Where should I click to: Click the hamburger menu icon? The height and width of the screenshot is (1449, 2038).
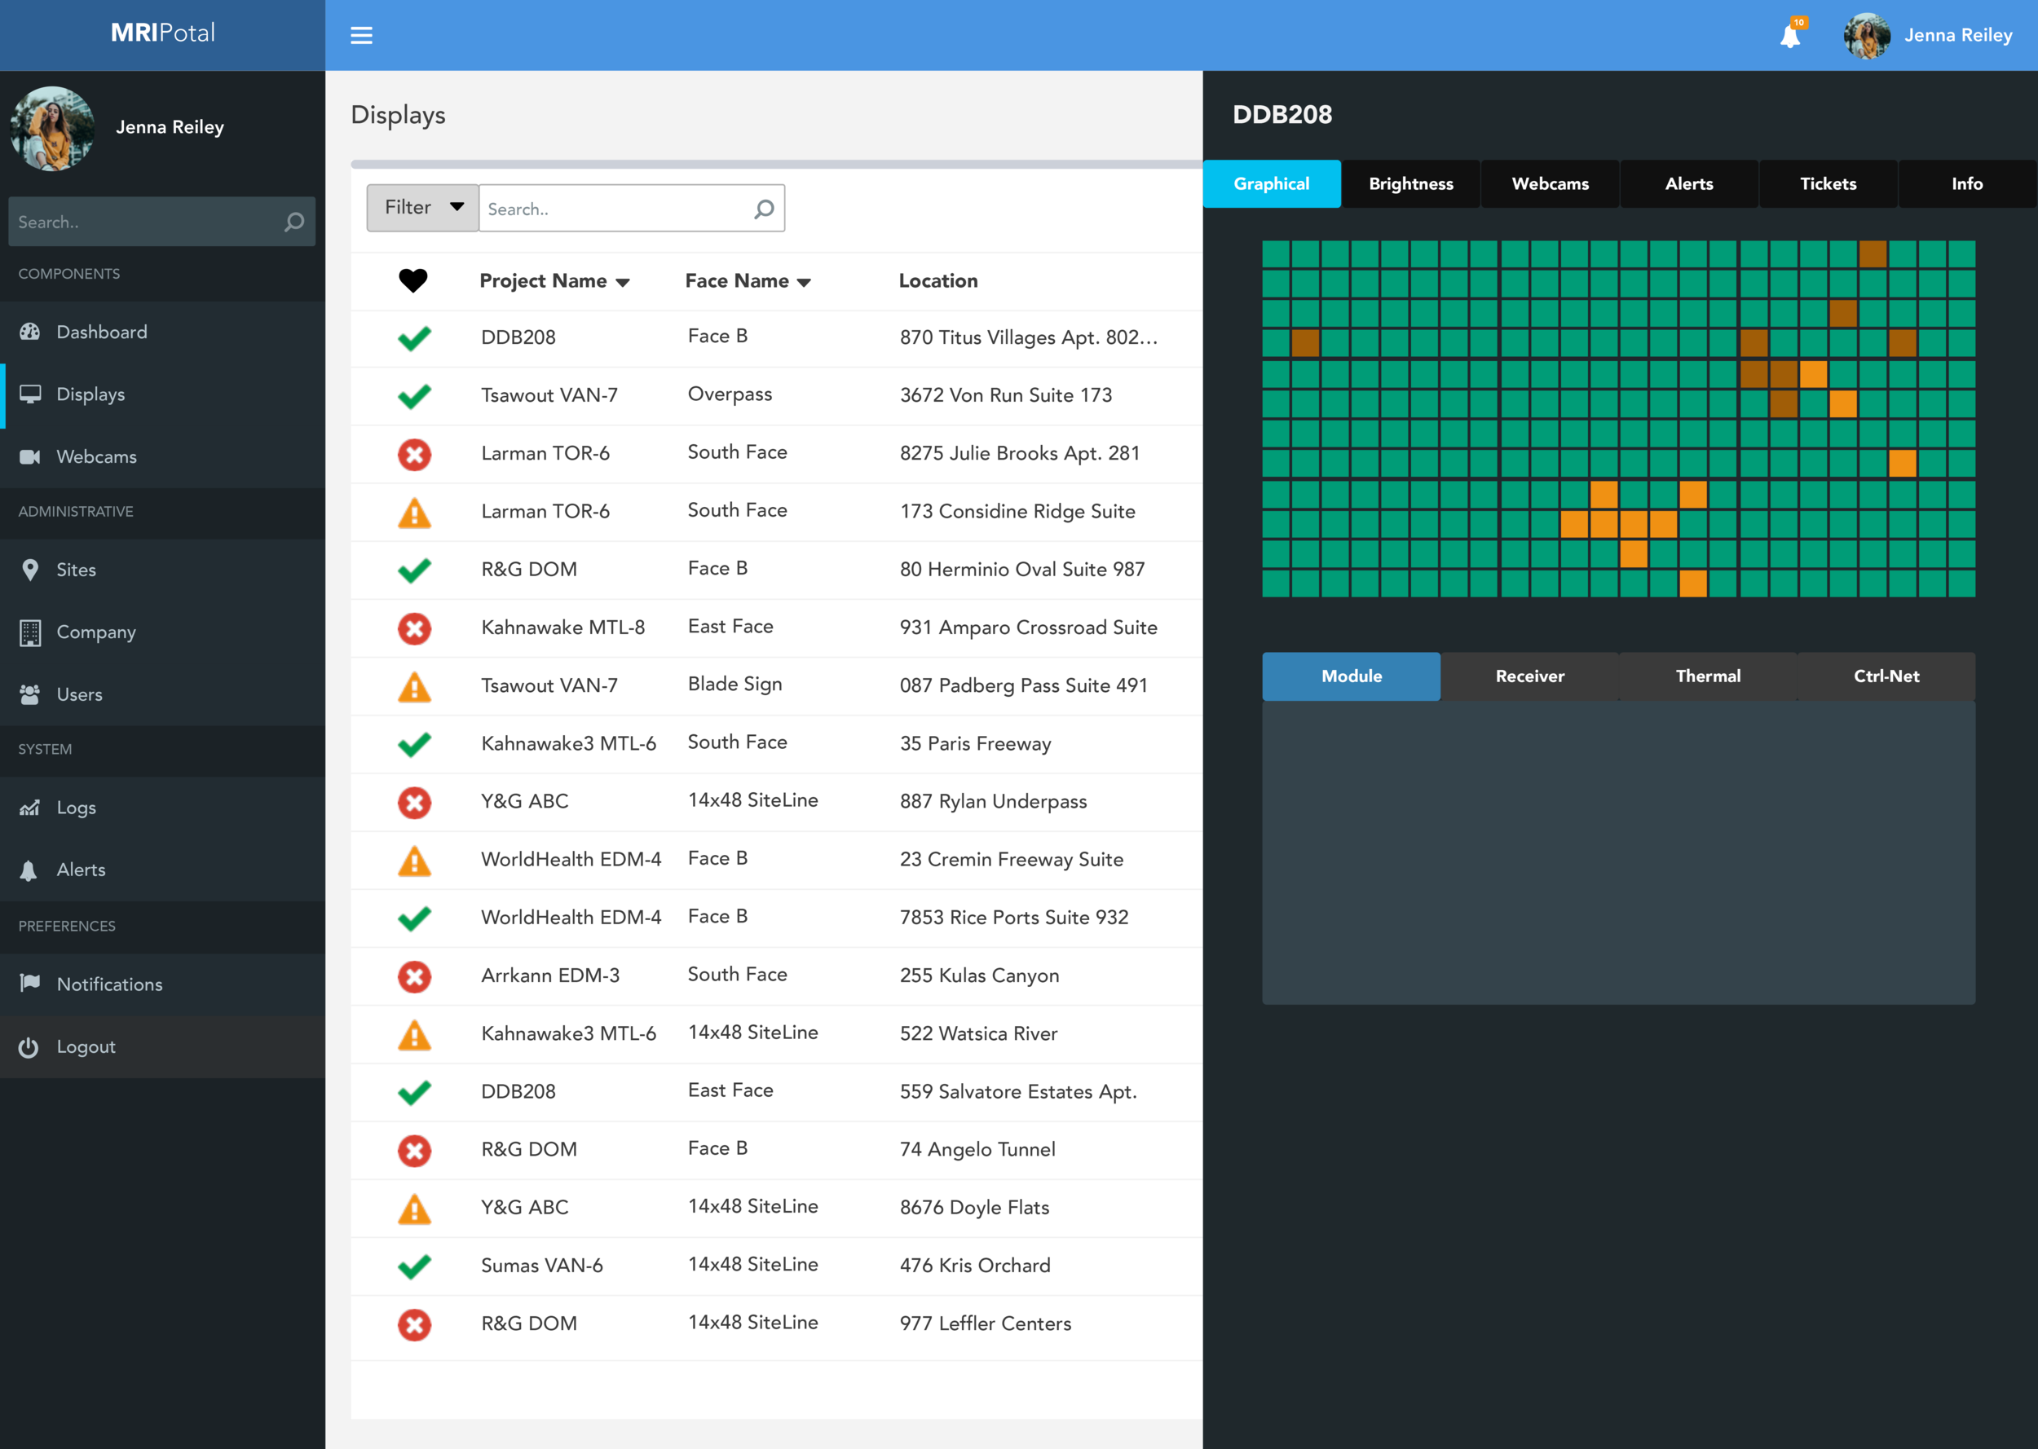tap(361, 36)
